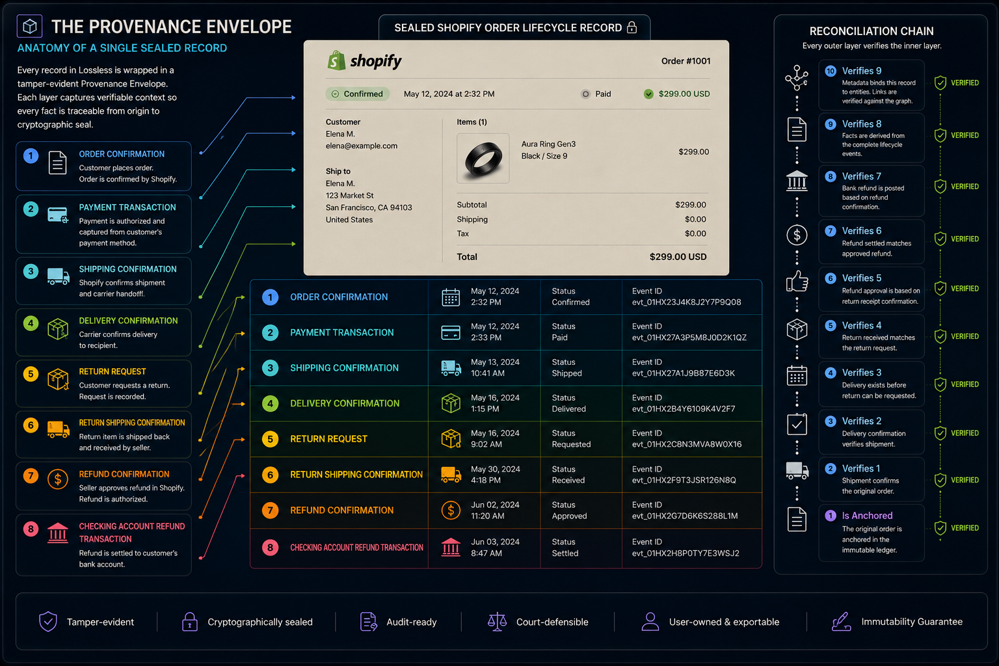The image size is (999, 666).
Task: Click the package icon in Return Request card
Action: [58, 379]
